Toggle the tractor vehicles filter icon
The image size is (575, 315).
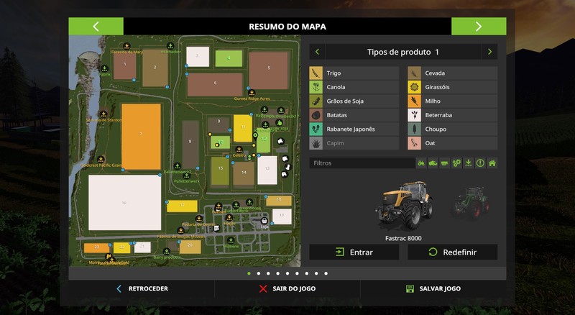pos(421,163)
